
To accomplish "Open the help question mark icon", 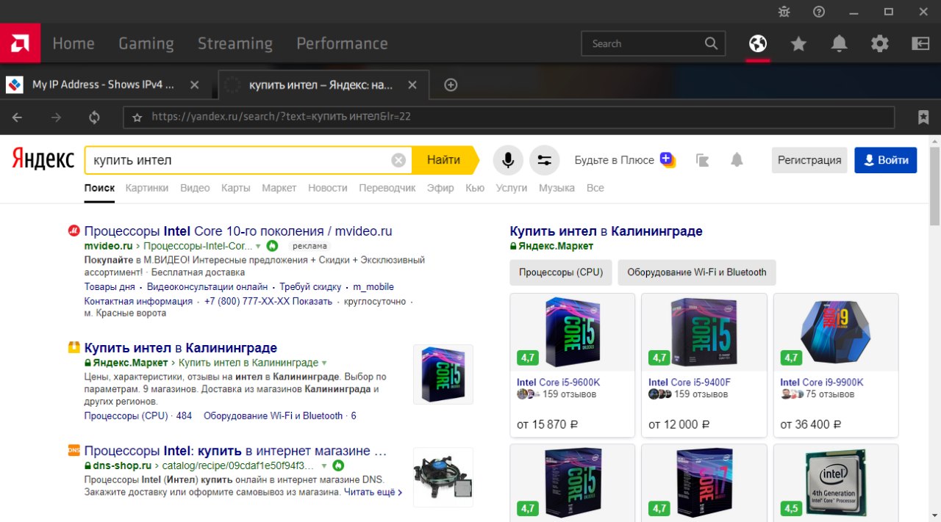I will tap(819, 12).
